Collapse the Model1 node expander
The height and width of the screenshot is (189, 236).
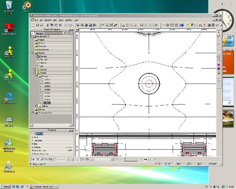pos(35,73)
